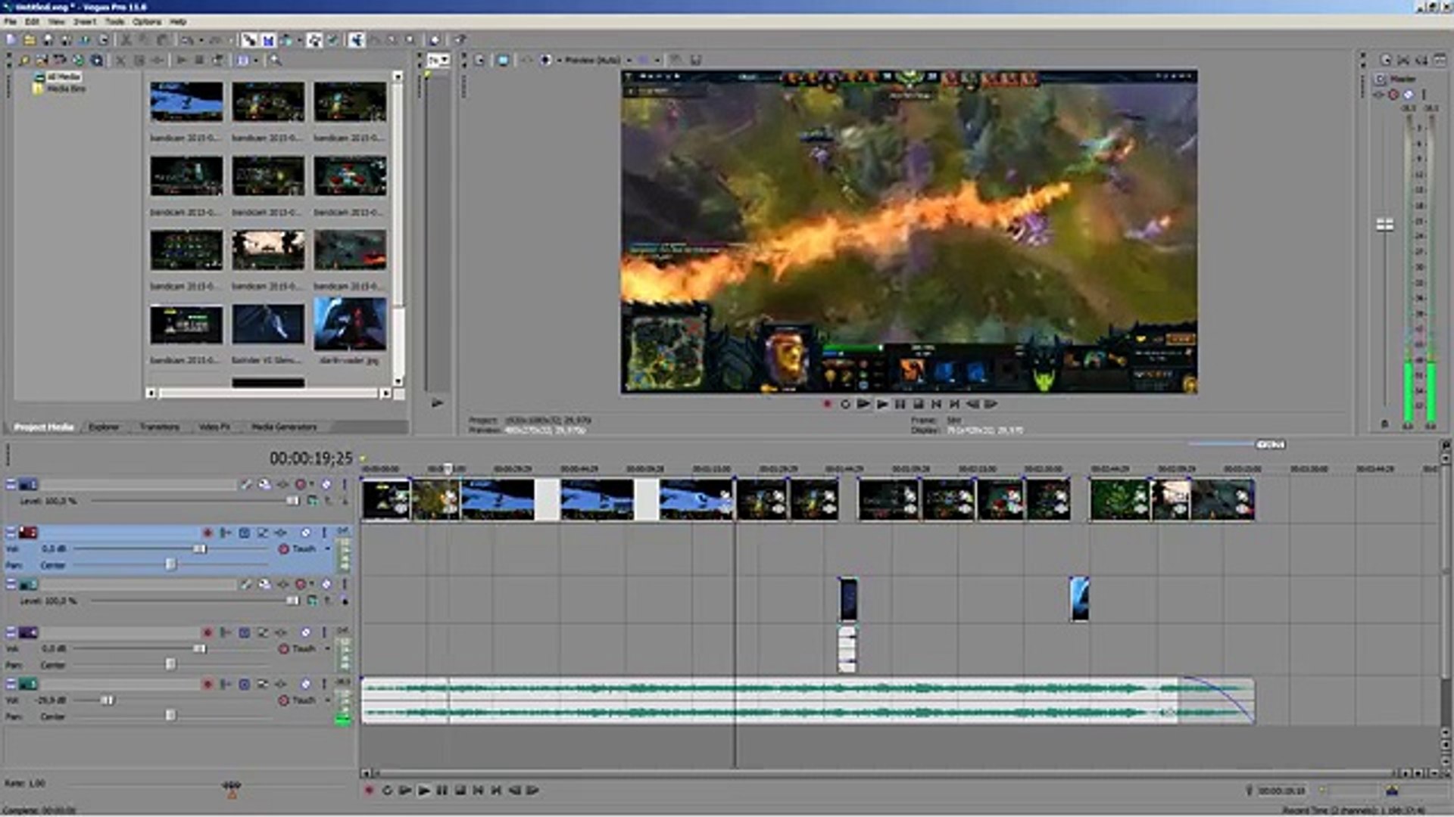Open the File menu

(x=10, y=22)
